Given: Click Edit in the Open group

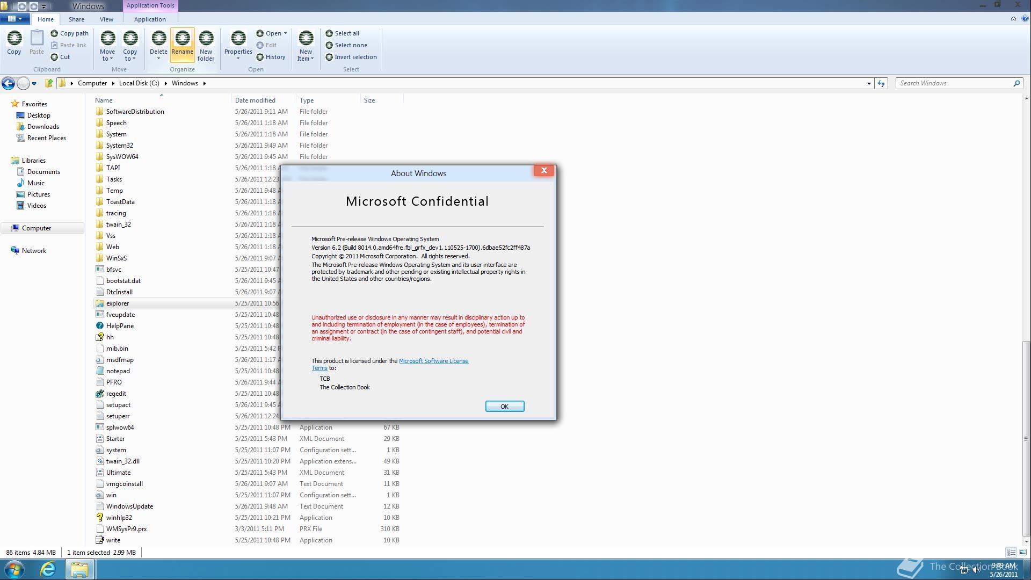Looking at the screenshot, I should click(x=266, y=45).
